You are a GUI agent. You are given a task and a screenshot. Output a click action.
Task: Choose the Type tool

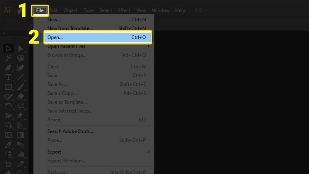coord(8,77)
